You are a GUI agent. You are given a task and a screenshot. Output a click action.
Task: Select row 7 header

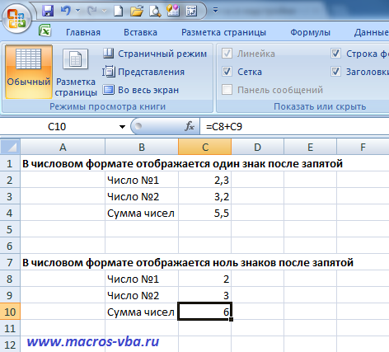click(10, 263)
